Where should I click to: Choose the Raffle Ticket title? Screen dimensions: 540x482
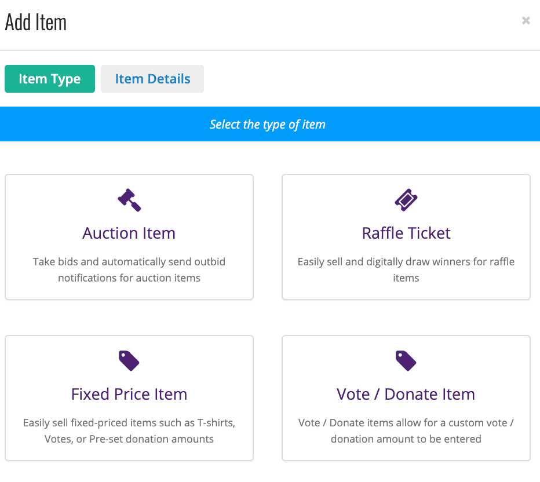[x=406, y=233]
